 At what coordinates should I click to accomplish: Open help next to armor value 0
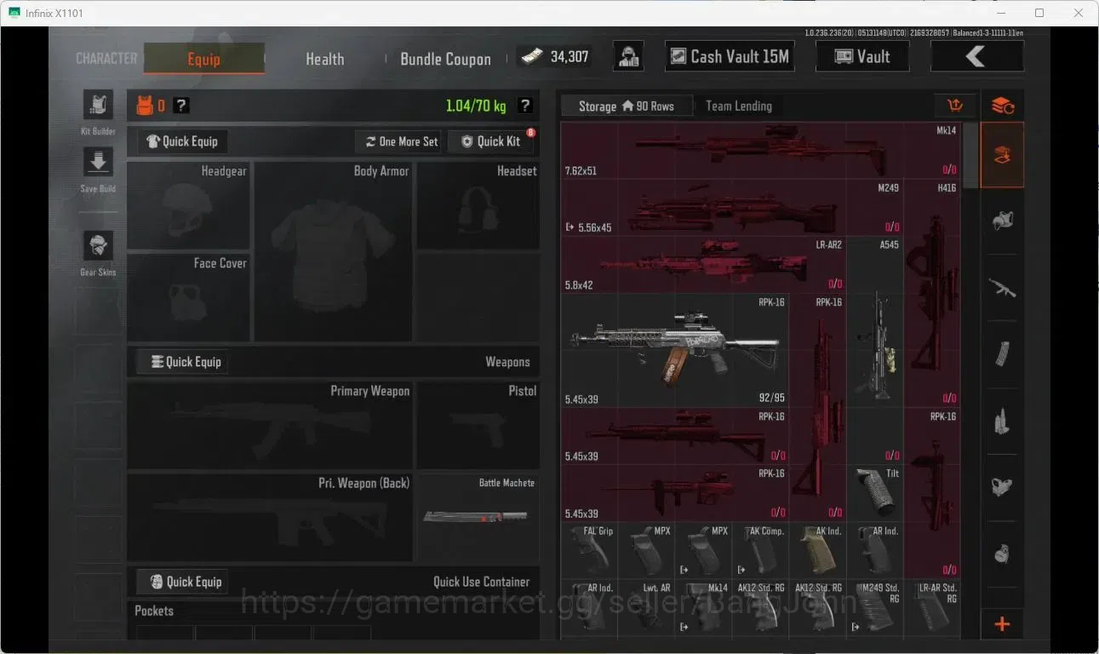pos(181,106)
